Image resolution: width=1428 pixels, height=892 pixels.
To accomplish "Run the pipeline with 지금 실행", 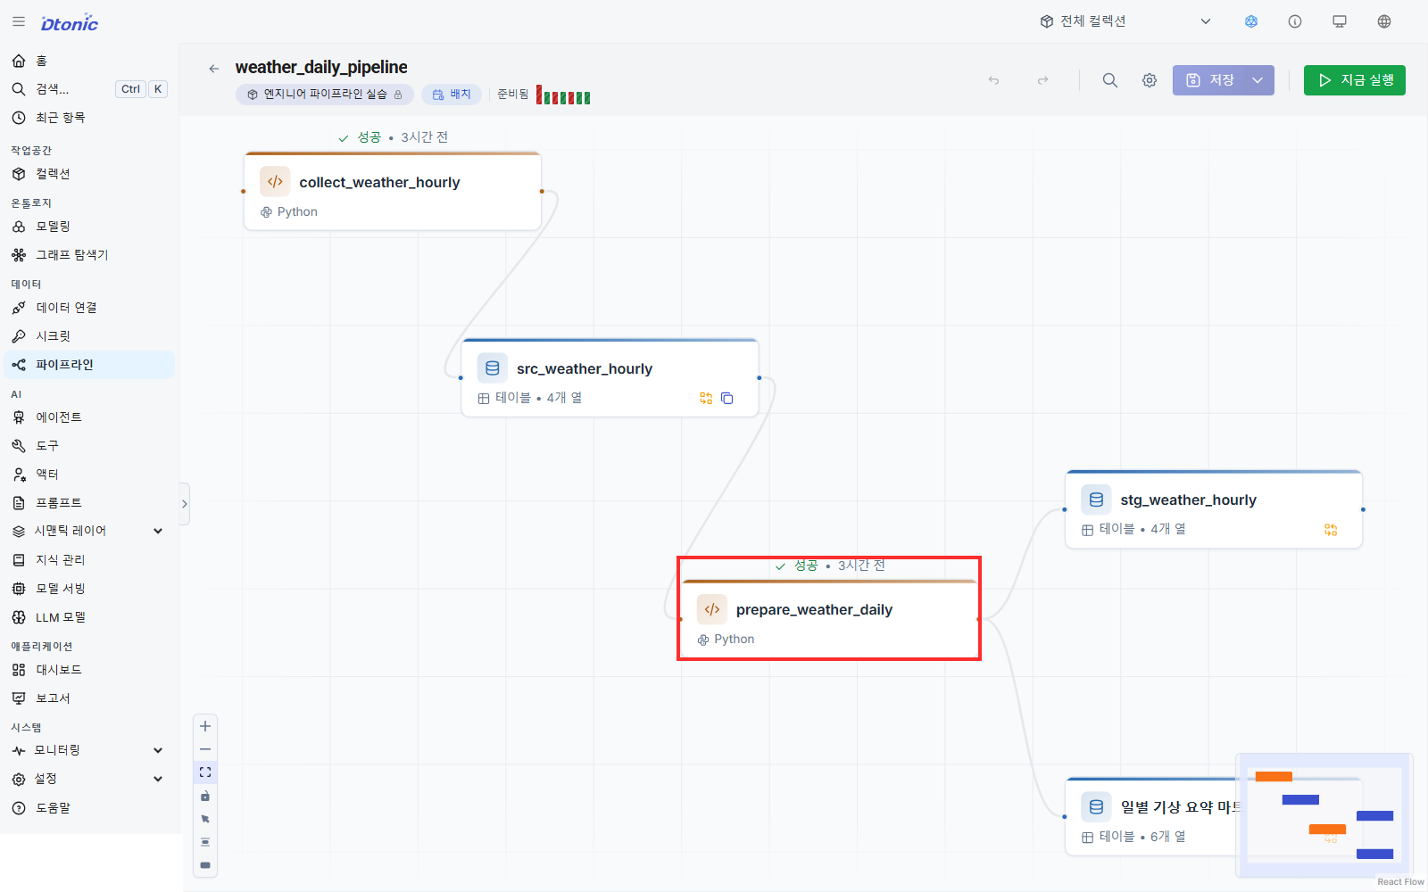I will (x=1354, y=80).
